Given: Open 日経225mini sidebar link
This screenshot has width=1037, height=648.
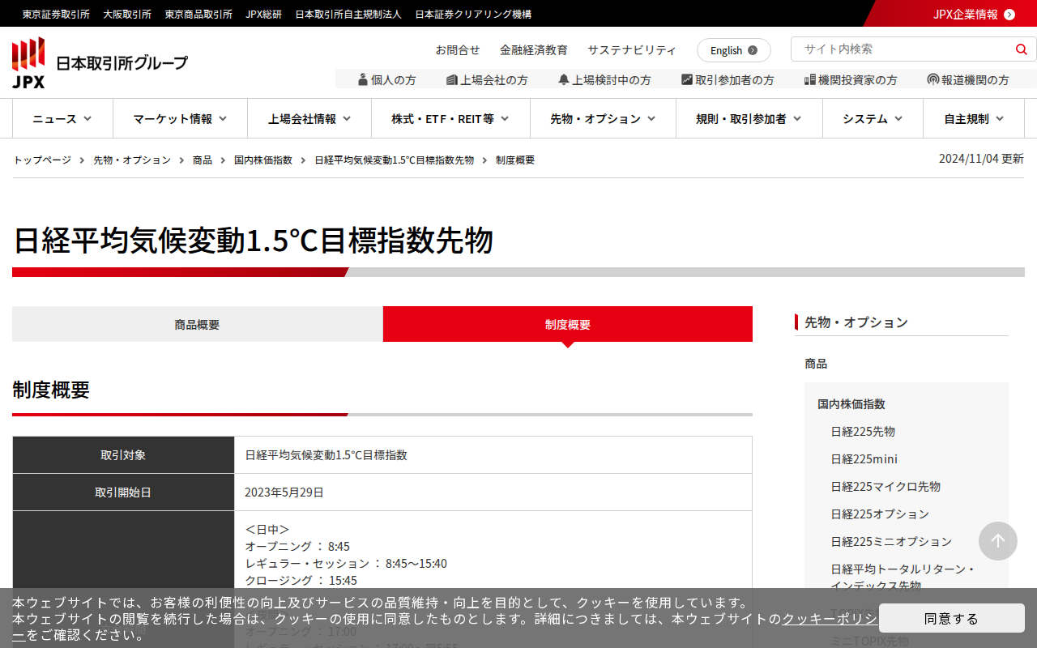Looking at the screenshot, I should [x=864, y=458].
